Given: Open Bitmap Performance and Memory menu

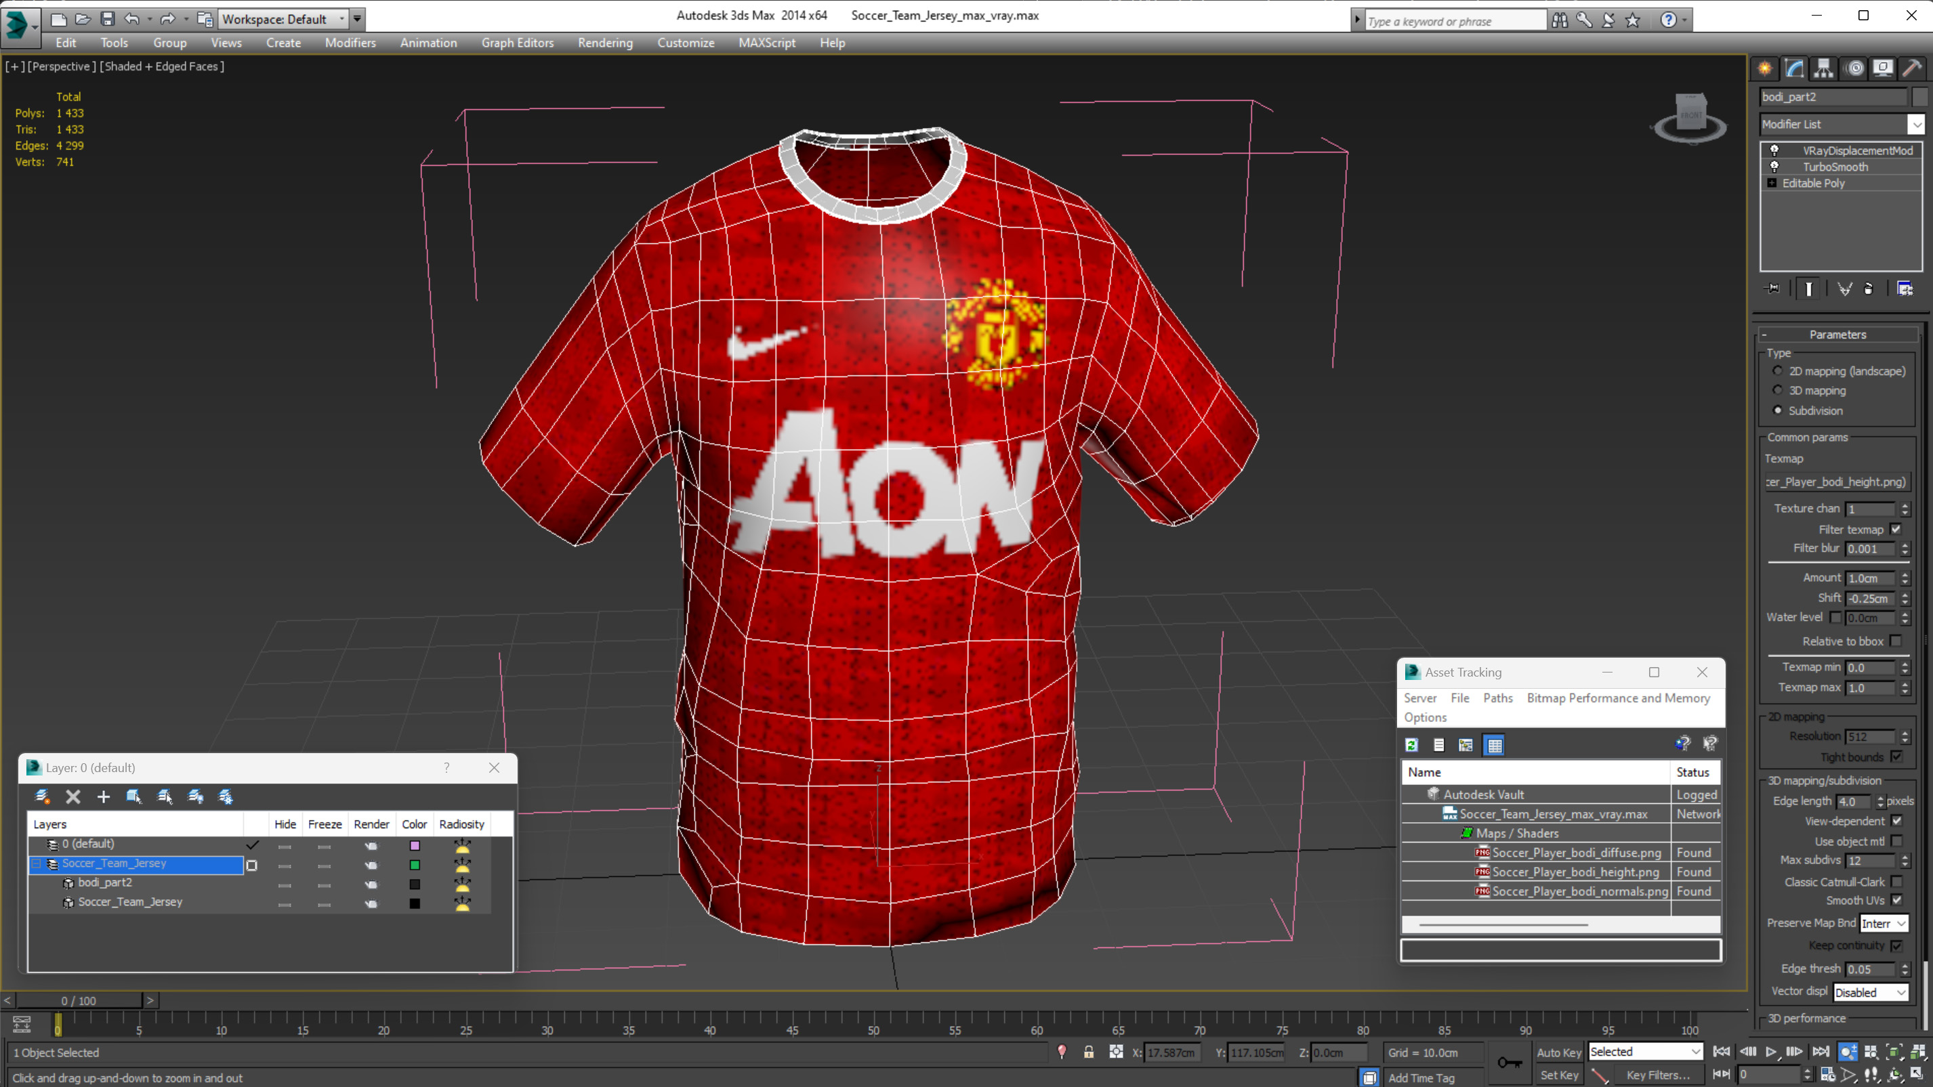Looking at the screenshot, I should (x=1619, y=698).
